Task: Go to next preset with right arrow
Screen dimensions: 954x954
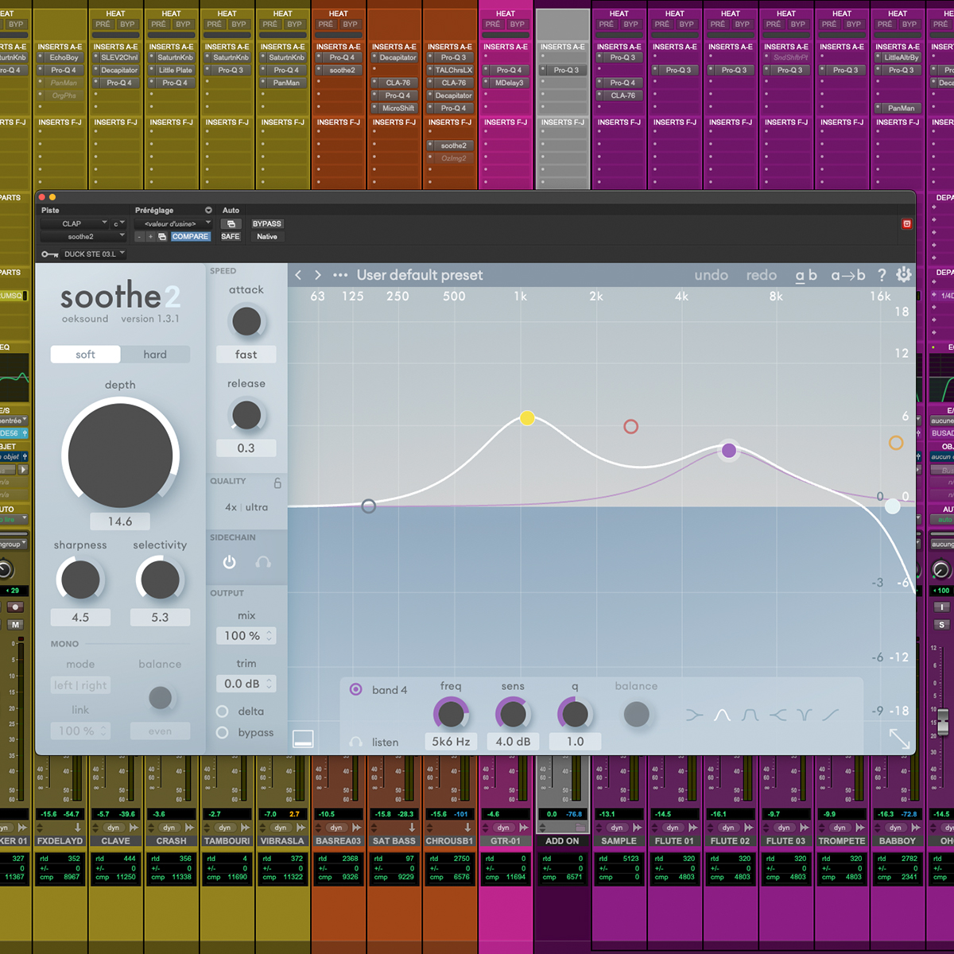Action: 318,275
